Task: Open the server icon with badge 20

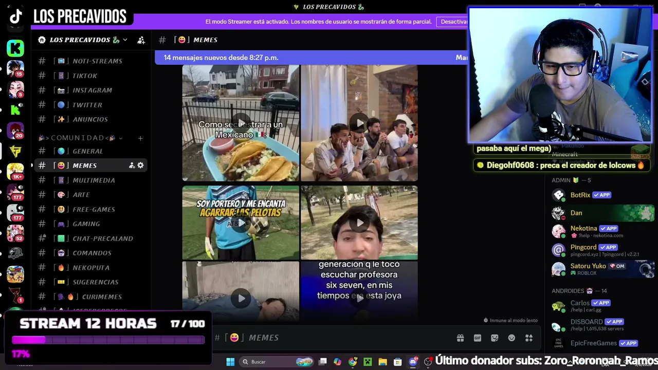Action: click(15, 130)
